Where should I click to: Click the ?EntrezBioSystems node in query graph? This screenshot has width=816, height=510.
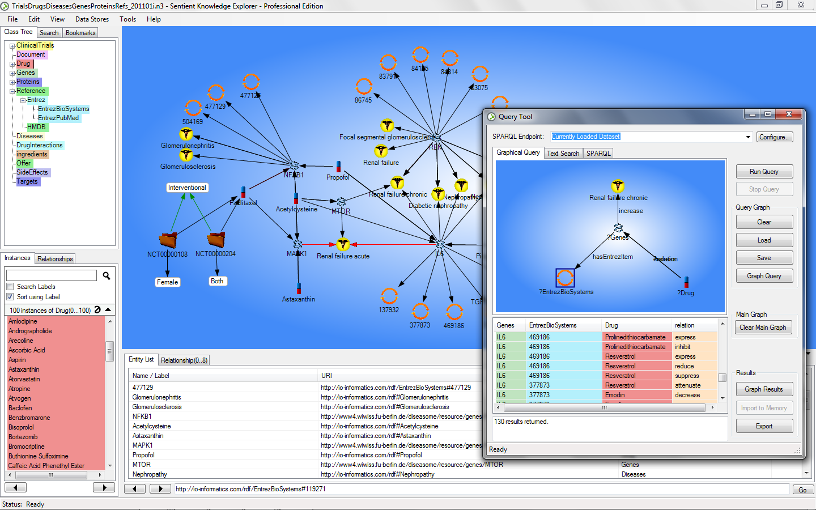click(x=565, y=278)
